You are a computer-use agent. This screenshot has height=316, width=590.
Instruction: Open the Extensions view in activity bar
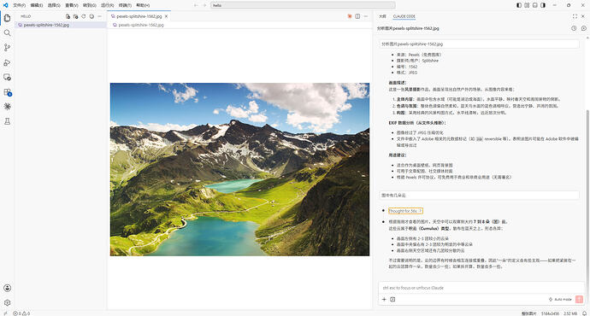point(7,92)
